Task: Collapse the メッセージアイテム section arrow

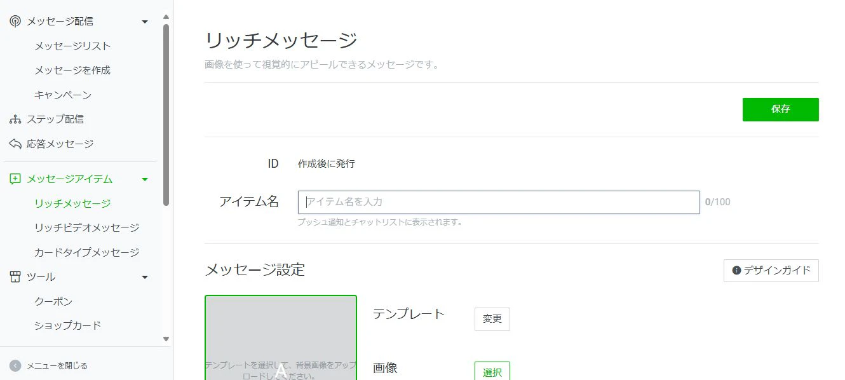Action: coord(145,179)
